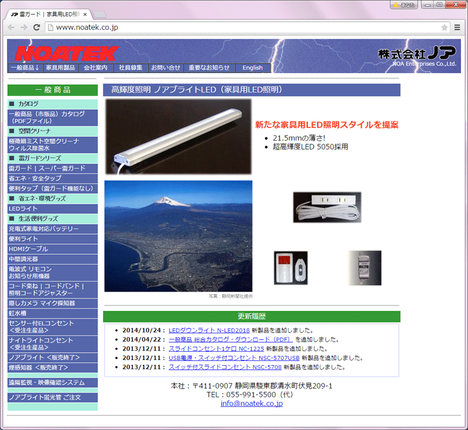468x430 pixels.
Task: Open 会社案内 nav menu item
Action: point(95,68)
